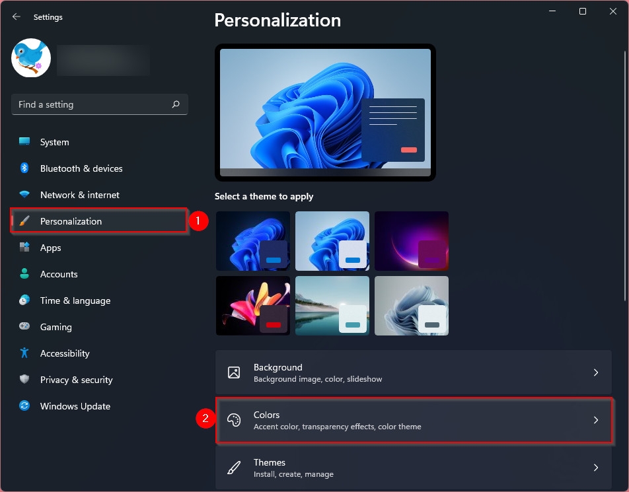Image resolution: width=629 pixels, height=492 pixels.
Task: Apply the light blue bloom theme
Action: pyautogui.click(x=332, y=241)
